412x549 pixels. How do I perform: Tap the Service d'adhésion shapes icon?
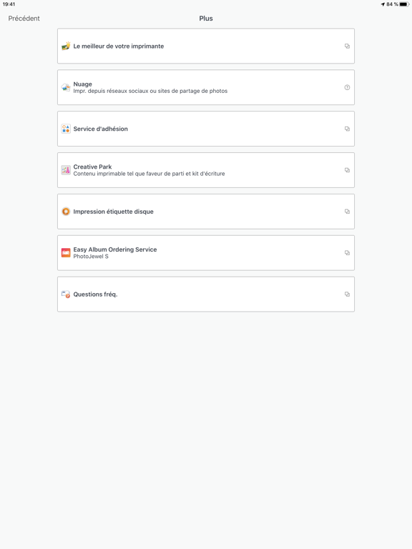pyautogui.click(x=66, y=129)
